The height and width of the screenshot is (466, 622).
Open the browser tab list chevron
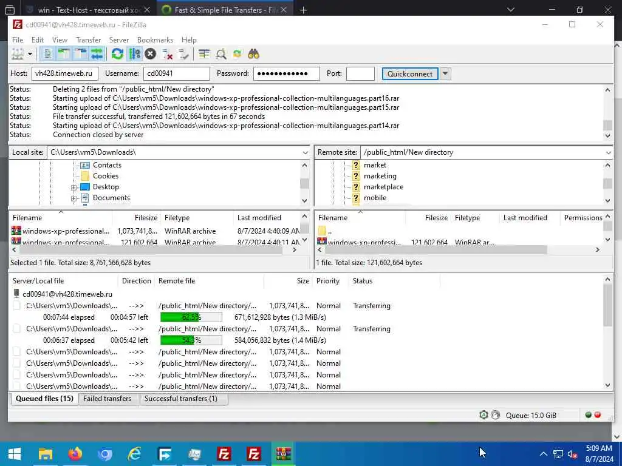coord(511,10)
